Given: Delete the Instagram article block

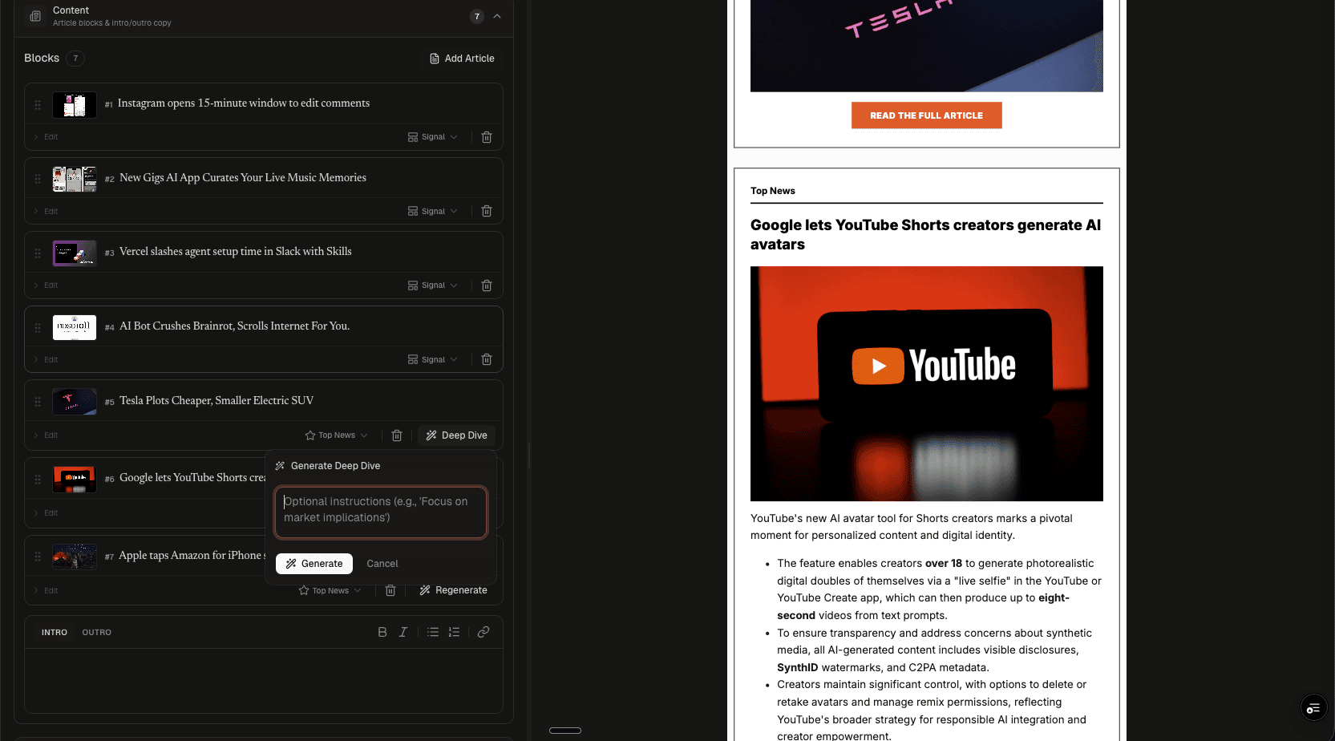Looking at the screenshot, I should pyautogui.click(x=486, y=137).
